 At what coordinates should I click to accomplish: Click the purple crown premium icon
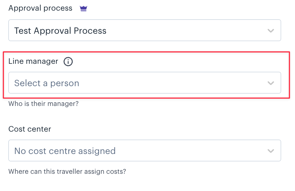(x=83, y=8)
